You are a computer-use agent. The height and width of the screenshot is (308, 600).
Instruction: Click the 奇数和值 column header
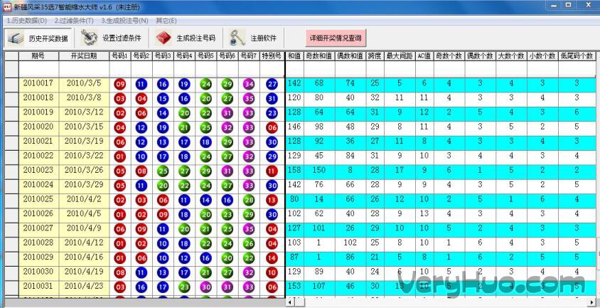click(x=319, y=56)
